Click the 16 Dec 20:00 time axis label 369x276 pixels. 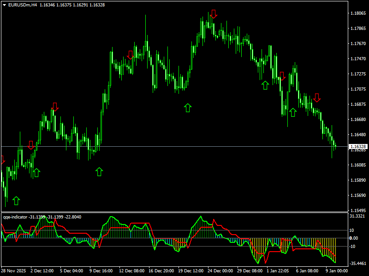click(161, 271)
